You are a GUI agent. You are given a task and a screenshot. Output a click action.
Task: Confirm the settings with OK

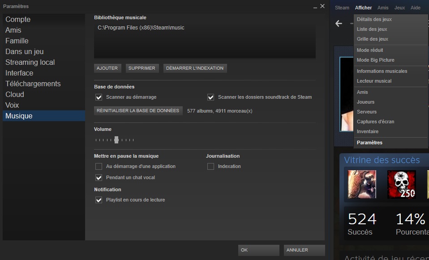click(x=258, y=250)
